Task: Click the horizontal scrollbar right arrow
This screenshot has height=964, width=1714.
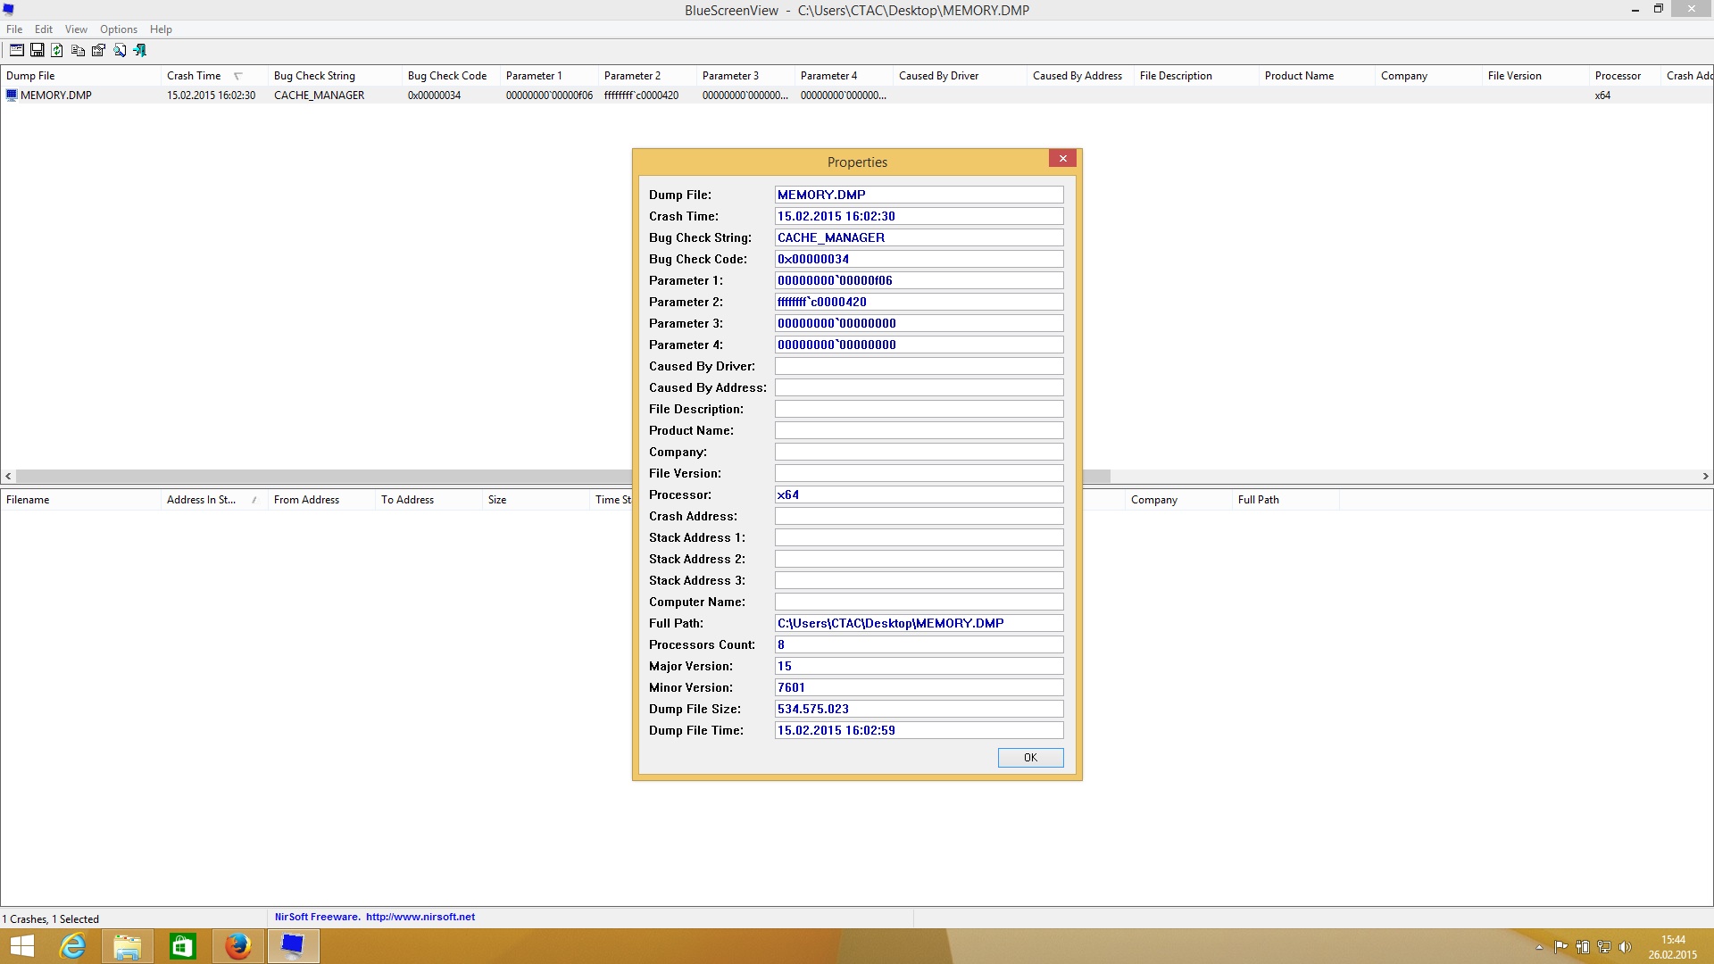Action: pos(1705,477)
